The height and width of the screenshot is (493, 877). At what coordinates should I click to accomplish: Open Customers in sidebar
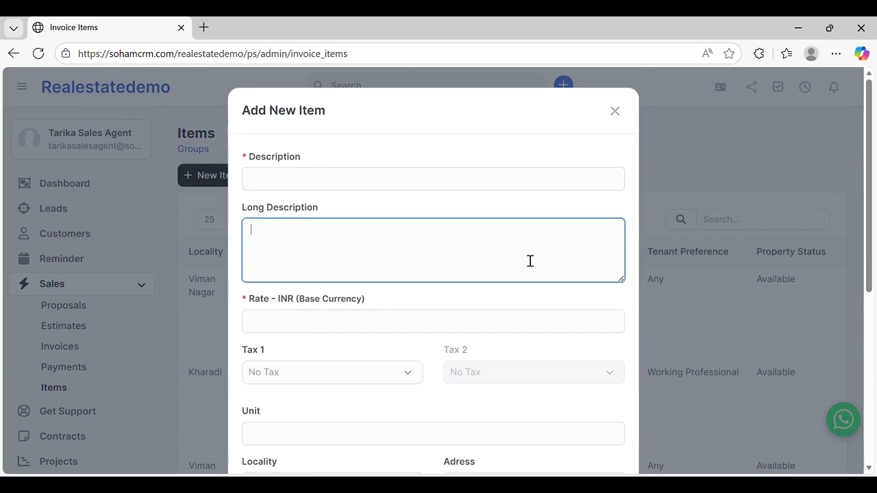pyautogui.click(x=65, y=233)
